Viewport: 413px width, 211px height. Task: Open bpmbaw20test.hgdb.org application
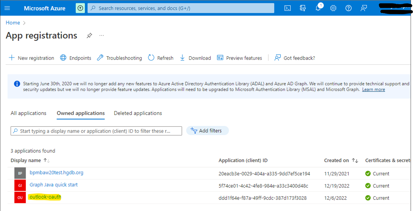pos(57,172)
